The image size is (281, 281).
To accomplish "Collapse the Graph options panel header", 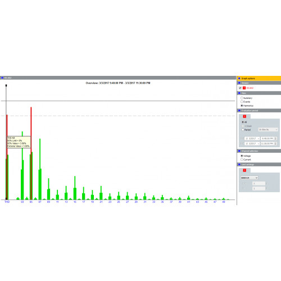I will pos(239,78).
